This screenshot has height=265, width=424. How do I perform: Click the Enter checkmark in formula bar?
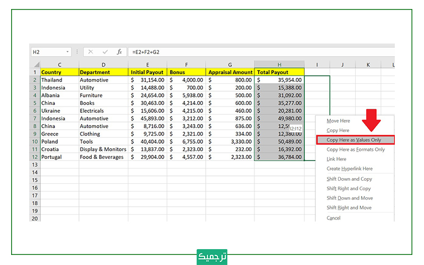pyautogui.click(x=105, y=52)
